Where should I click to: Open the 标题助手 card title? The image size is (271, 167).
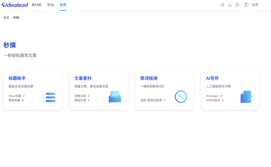(x=17, y=78)
